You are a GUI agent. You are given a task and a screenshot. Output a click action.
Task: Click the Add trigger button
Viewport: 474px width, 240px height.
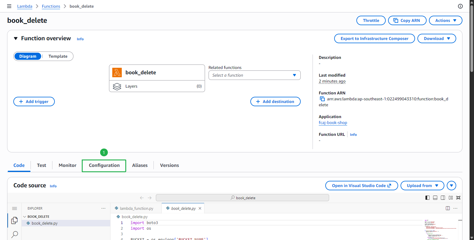(x=34, y=102)
